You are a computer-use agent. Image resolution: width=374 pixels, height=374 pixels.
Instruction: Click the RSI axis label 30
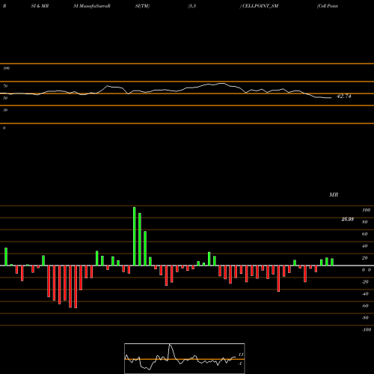(5, 110)
